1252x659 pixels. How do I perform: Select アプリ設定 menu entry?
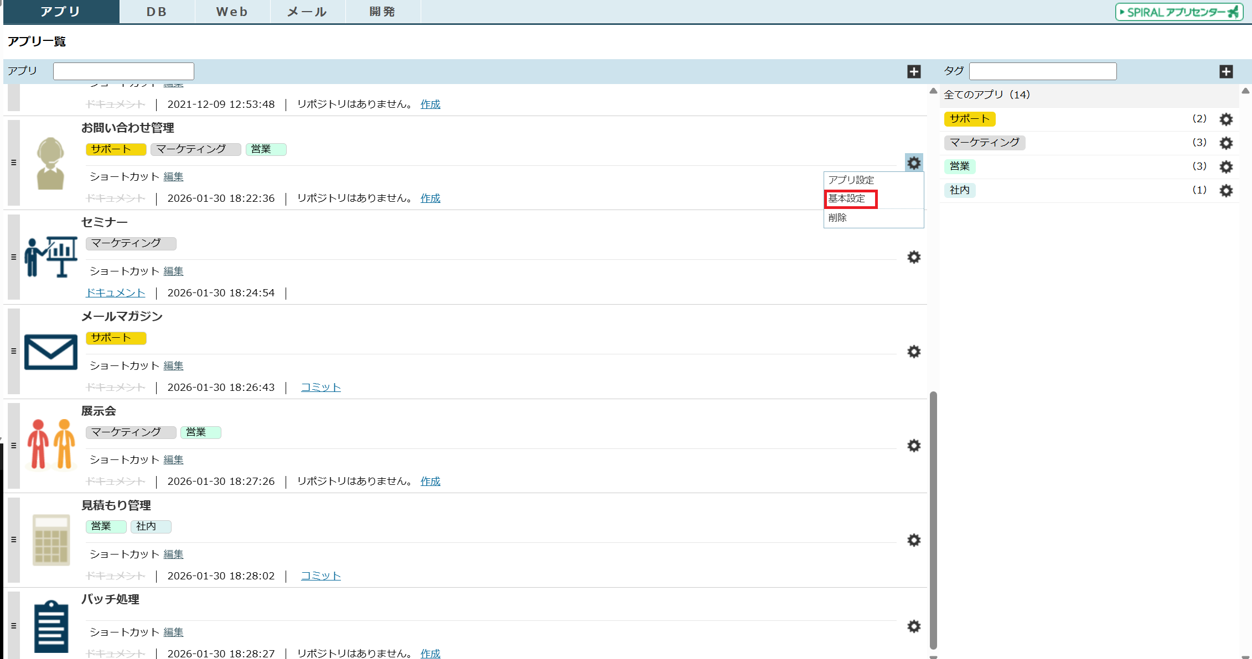coord(851,180)
